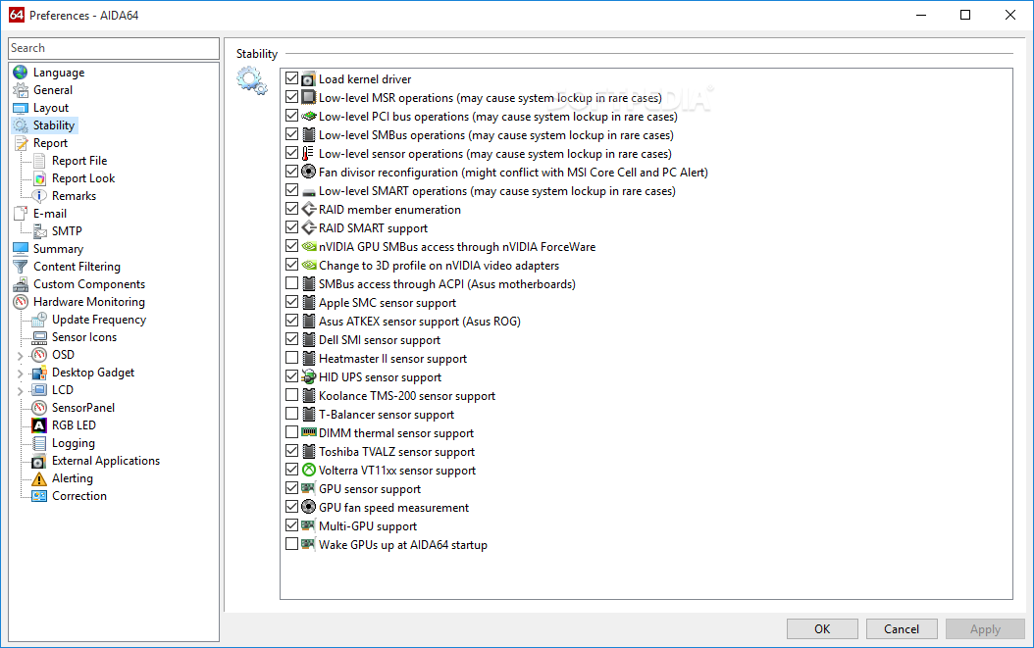Screen dimensions: 1034x648
Task: Click the Custom Components icon
Action: [x=21, y=284]
